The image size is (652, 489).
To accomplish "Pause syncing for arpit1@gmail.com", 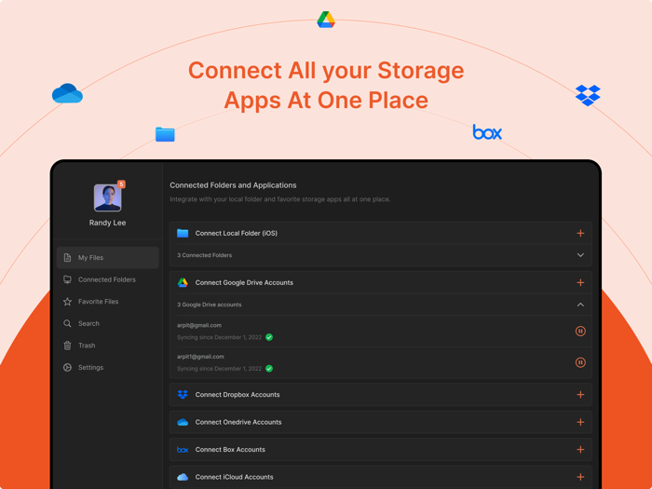I will [580, 362].
